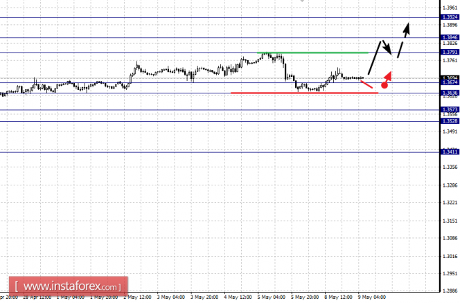Click the short red descending line segment
The image size is (460, 303).
pyautogui.click(x=366, y=84)
